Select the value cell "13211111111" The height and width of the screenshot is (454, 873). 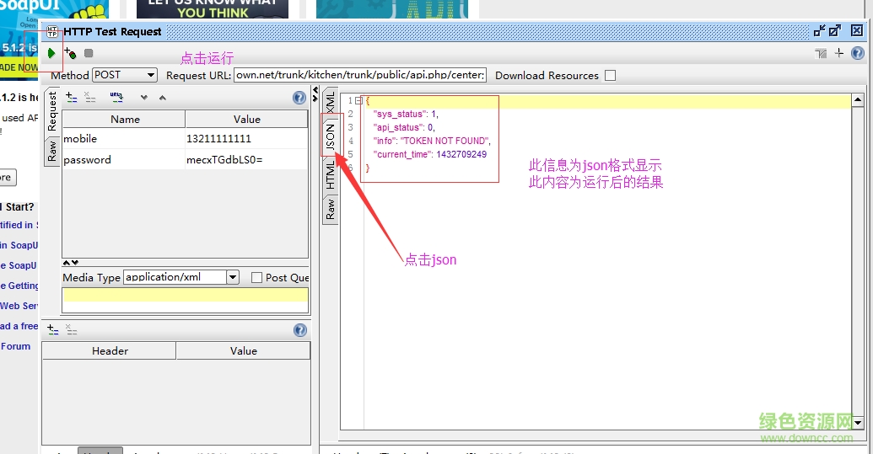coord(246,138)
